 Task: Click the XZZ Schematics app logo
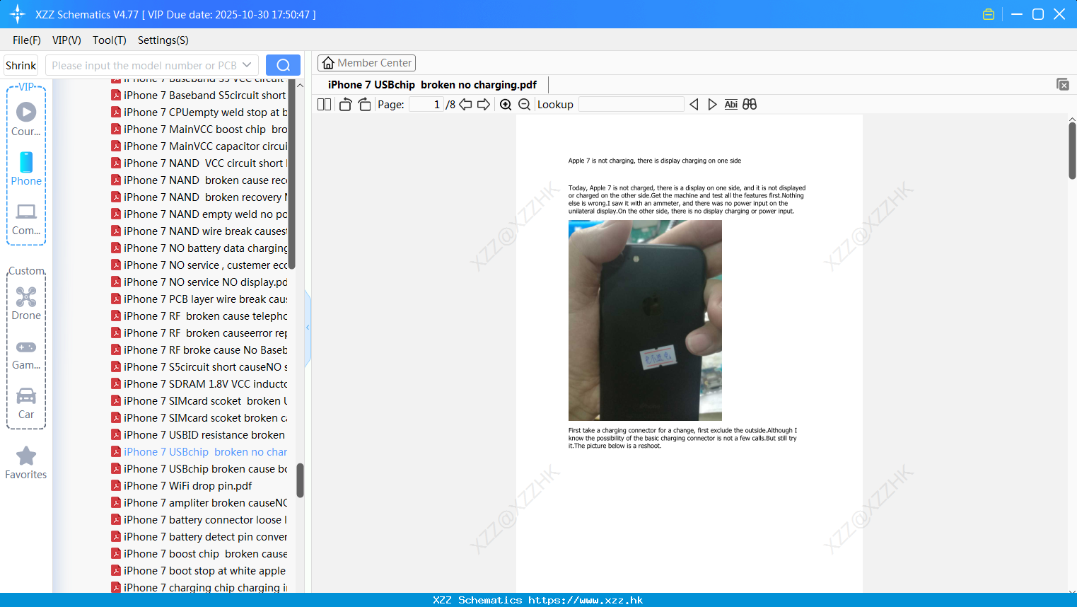click(x=18, y=14)
